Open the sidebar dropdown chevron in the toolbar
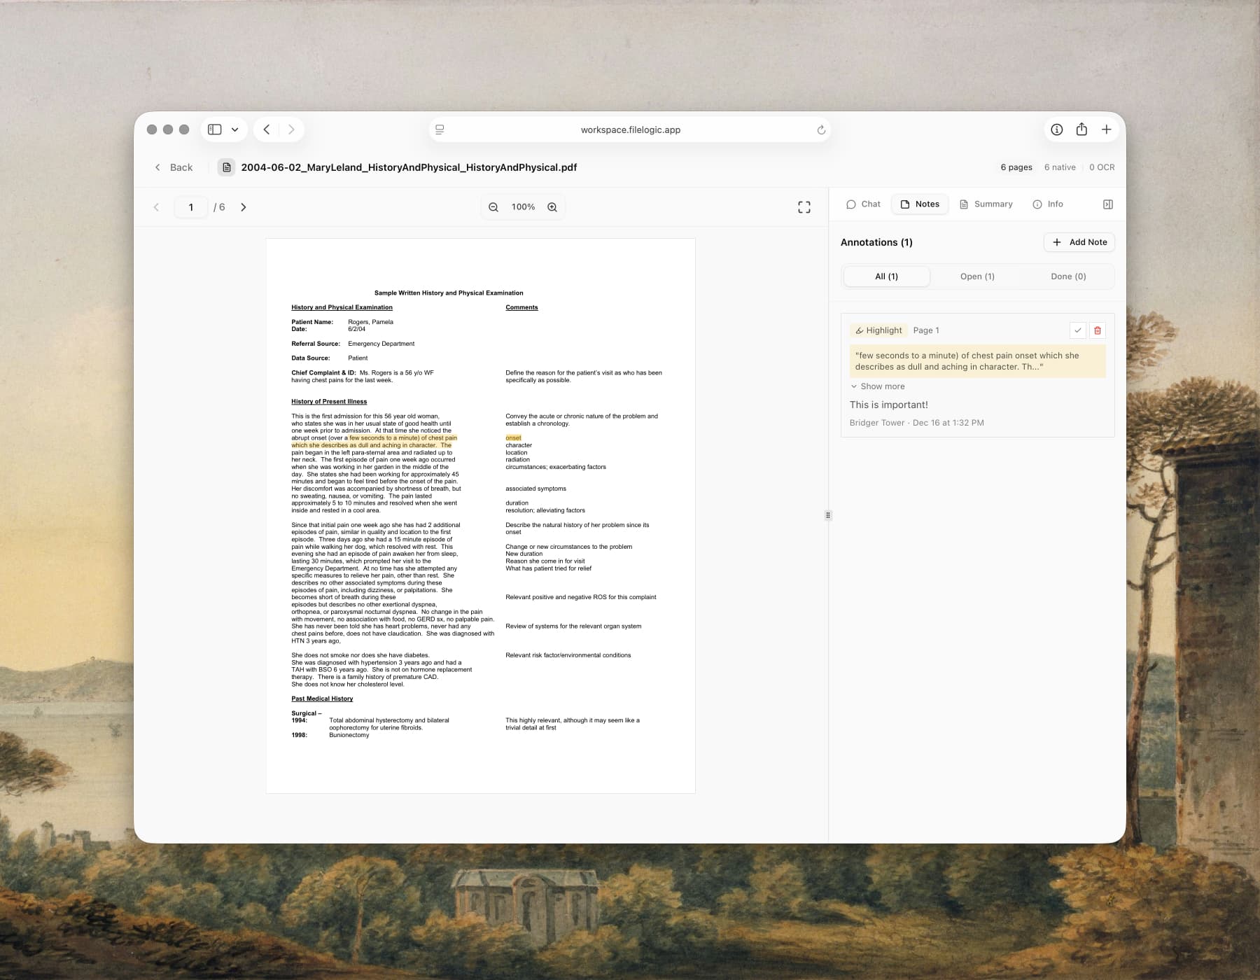 [x=234, y=129]
